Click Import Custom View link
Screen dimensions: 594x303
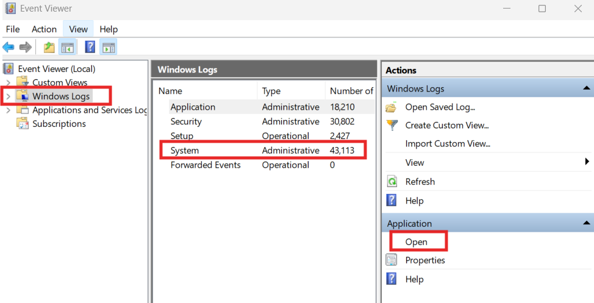click(448, 144)
